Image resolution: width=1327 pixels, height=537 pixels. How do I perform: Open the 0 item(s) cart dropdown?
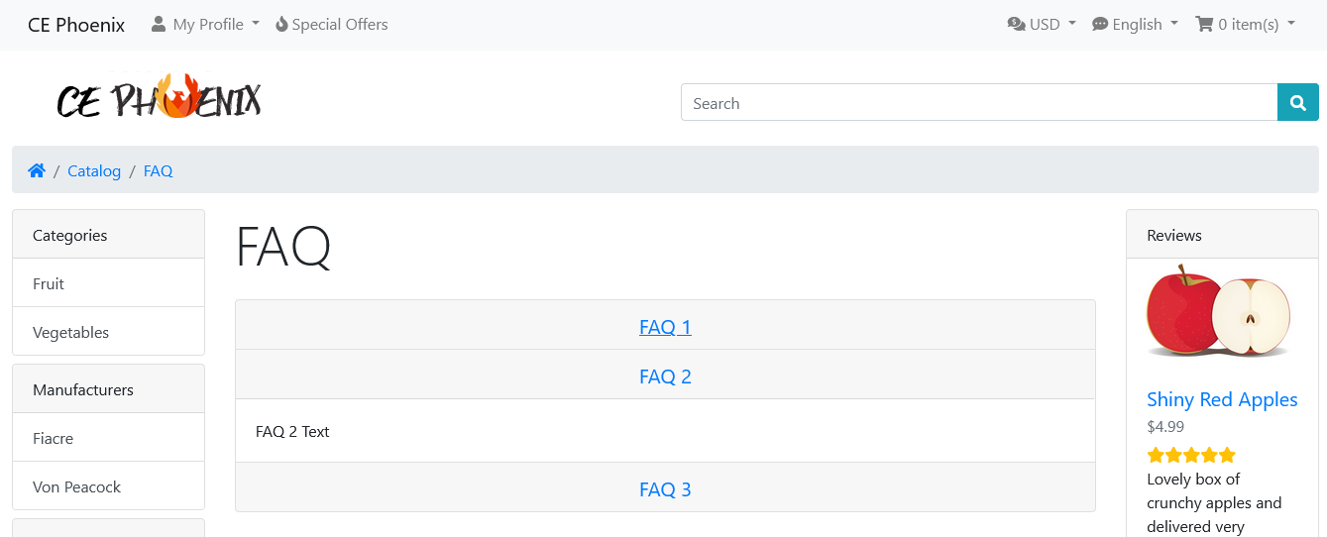[x=1245, y=24]
